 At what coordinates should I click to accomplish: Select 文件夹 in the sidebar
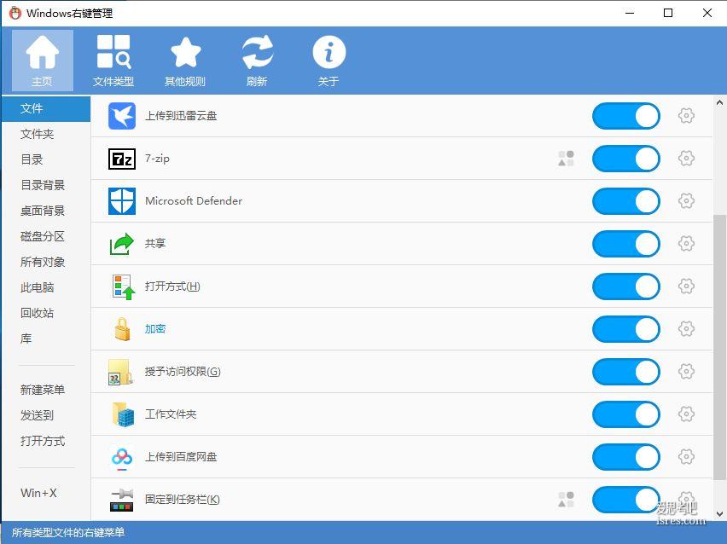(46, 135)
